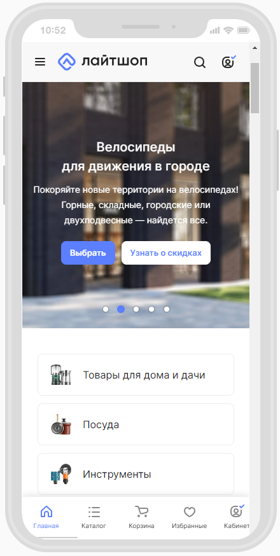The image size is (280, 556).
Task: Select the fourth carousel dot
Action: click(x=151, y=309)
